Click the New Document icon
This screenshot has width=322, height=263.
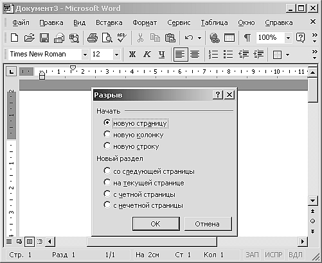14,38
